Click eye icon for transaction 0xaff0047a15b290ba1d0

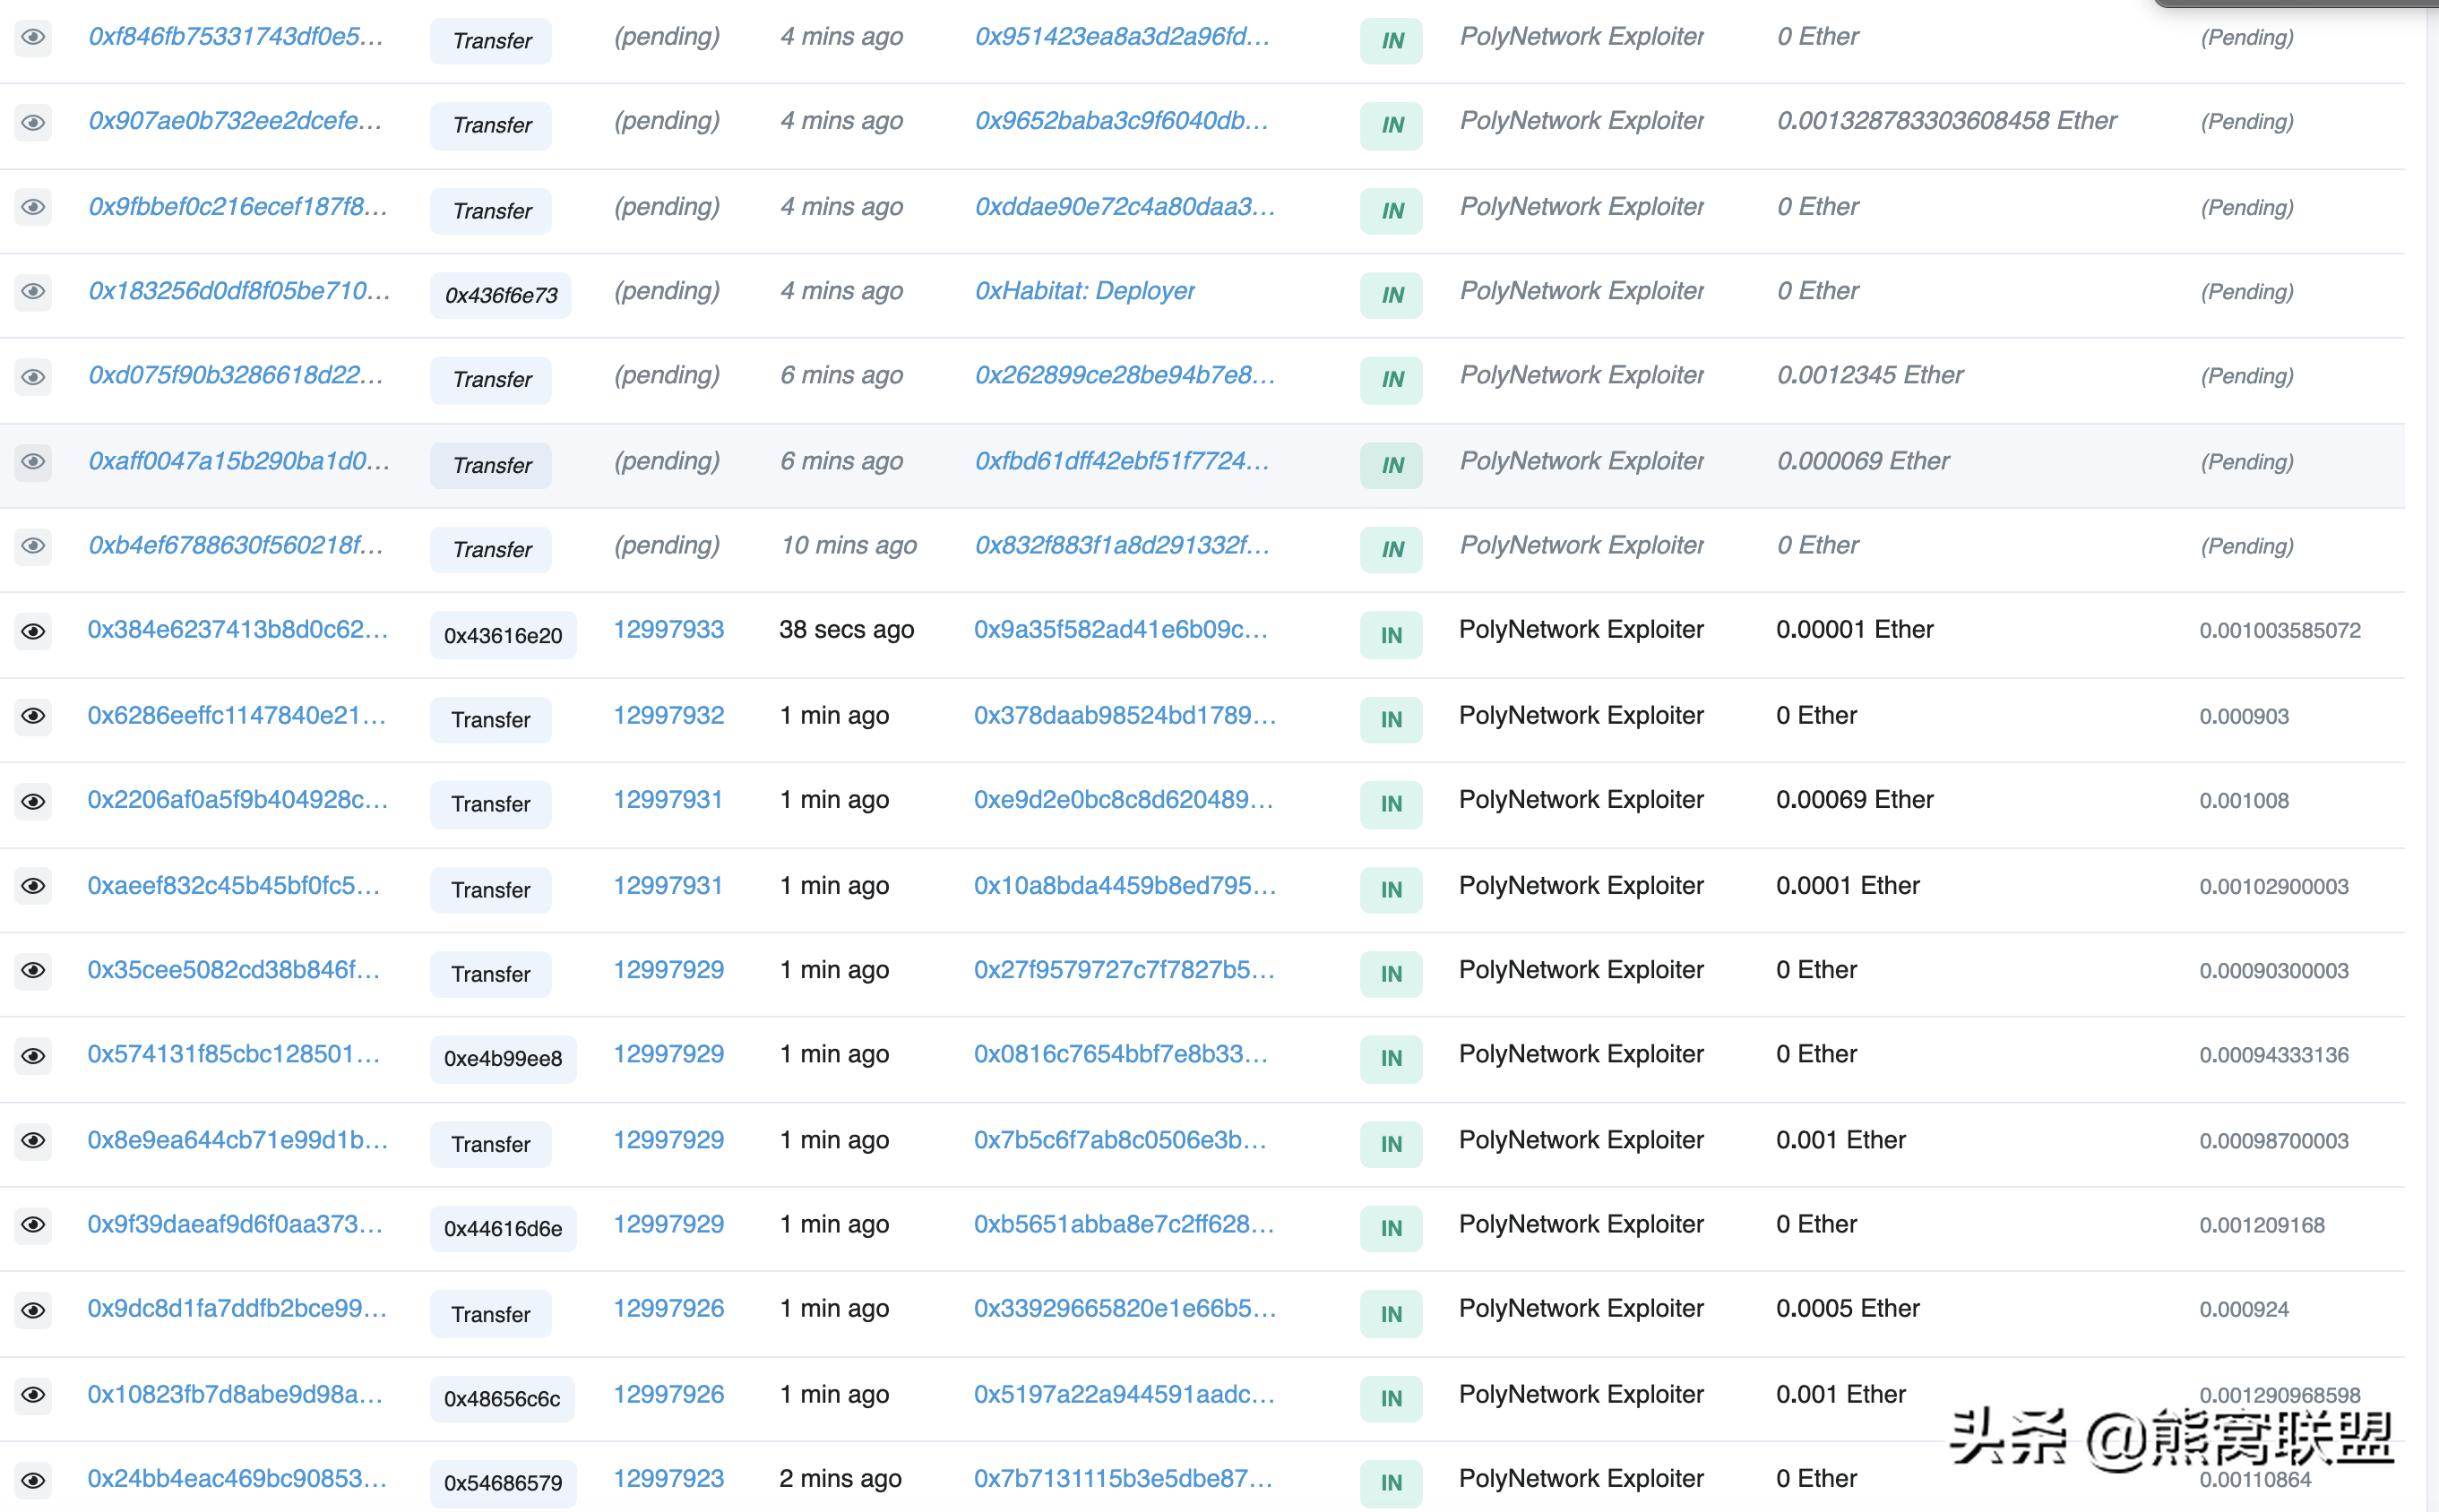[x=33, y=462]
